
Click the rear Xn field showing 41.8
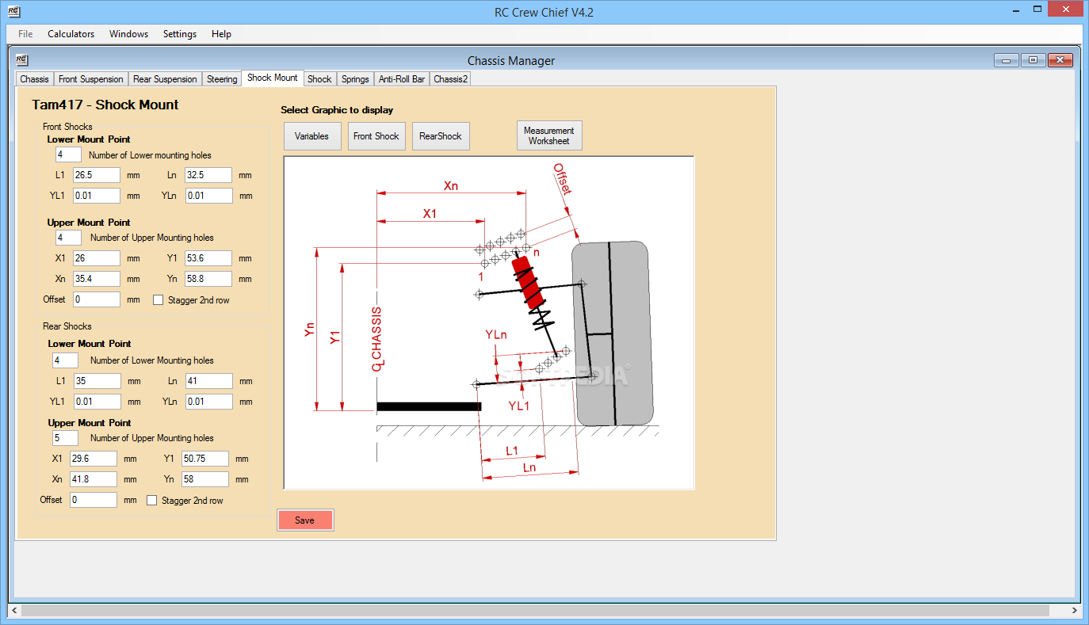94,479
